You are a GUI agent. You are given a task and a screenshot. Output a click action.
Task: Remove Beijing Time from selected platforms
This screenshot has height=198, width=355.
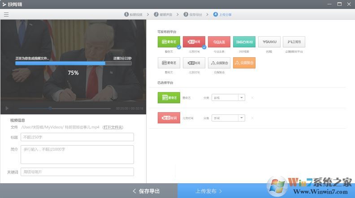[252, 118]
